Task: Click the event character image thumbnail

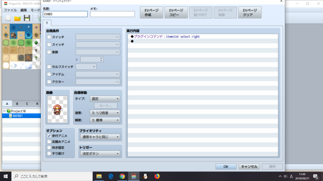Action: [x=57, y=110]
